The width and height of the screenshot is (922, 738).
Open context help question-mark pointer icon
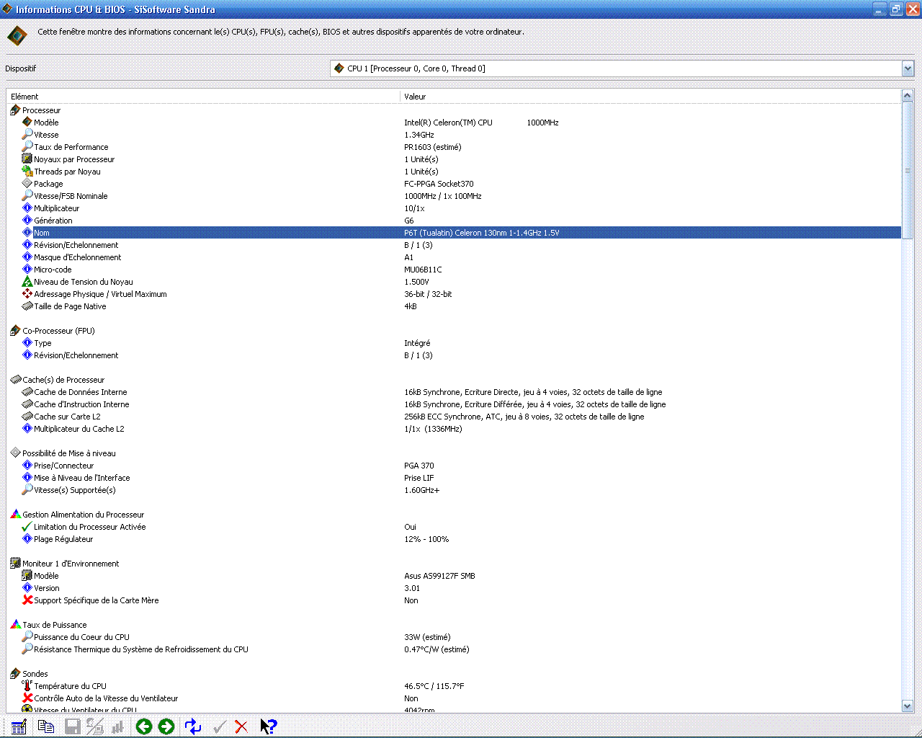coord(268,726)
